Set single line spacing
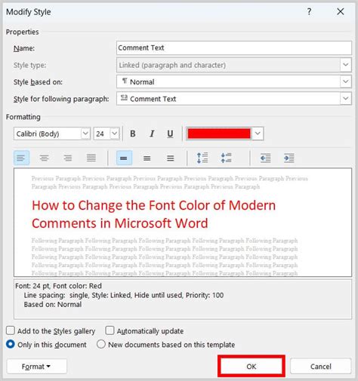The height and width of the screenshot is (381, 358). pos(124,158)
